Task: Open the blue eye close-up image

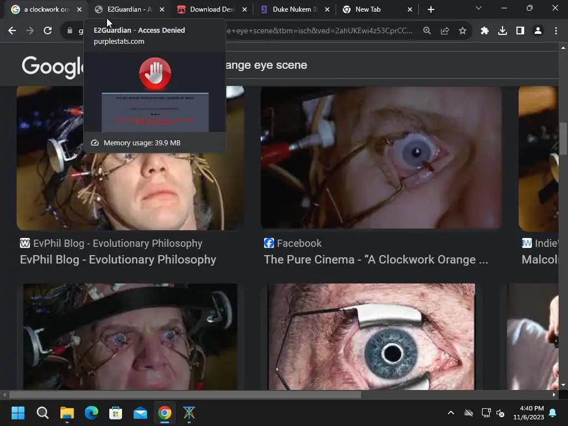Action: [x=371, y=337]
